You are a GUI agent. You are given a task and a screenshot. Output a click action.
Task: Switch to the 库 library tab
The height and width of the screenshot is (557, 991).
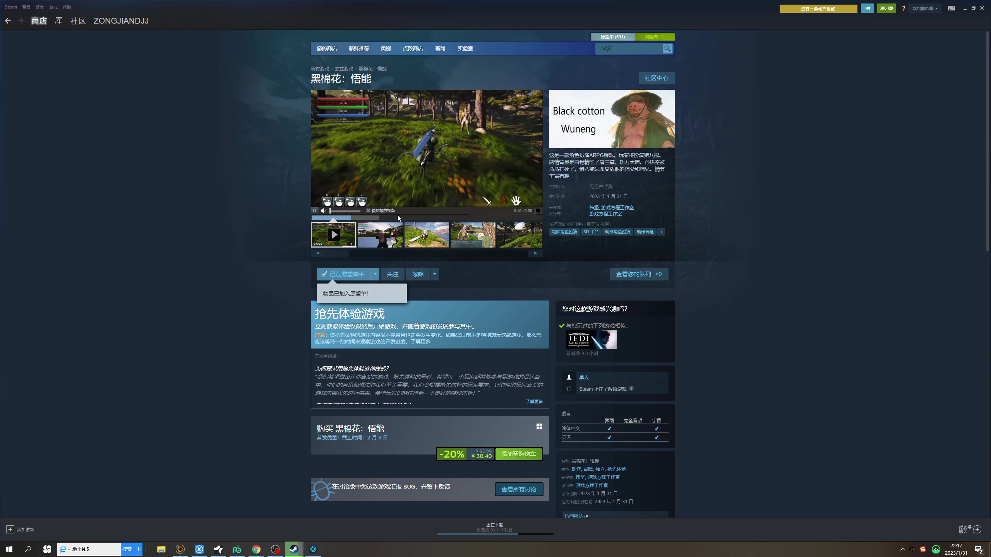(x=58, y=21)
